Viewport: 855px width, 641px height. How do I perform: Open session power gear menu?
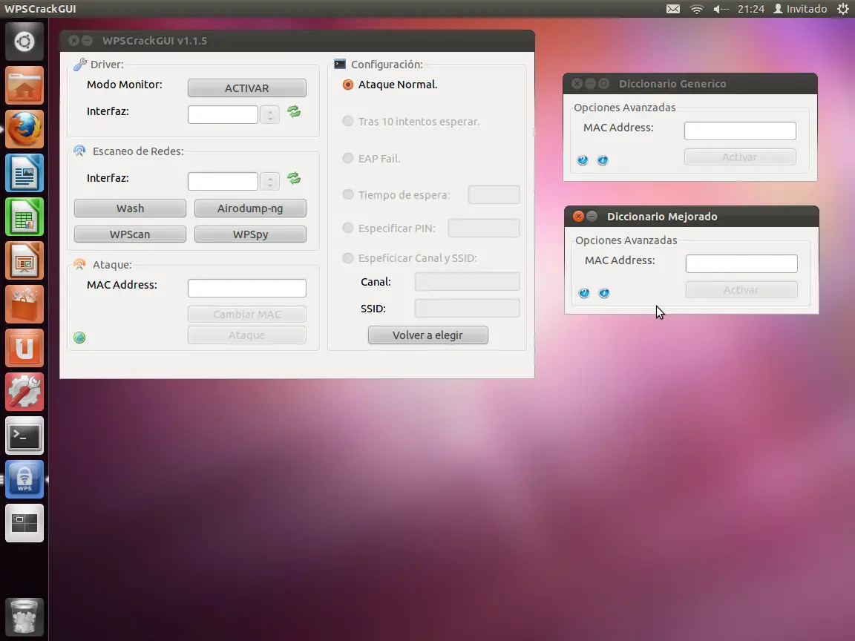click(x=843, y=9)
